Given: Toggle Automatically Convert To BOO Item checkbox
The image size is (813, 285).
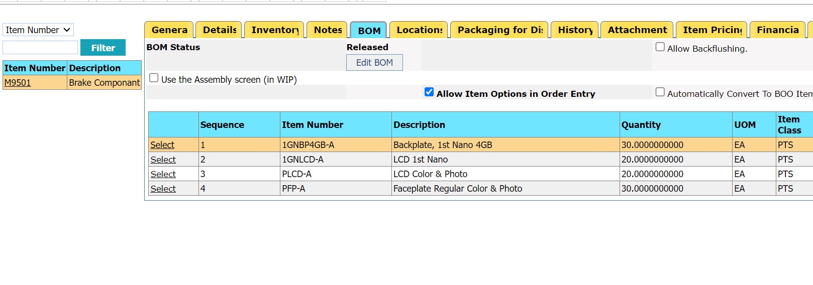Looking at the screenshot, I should point(660,92).
